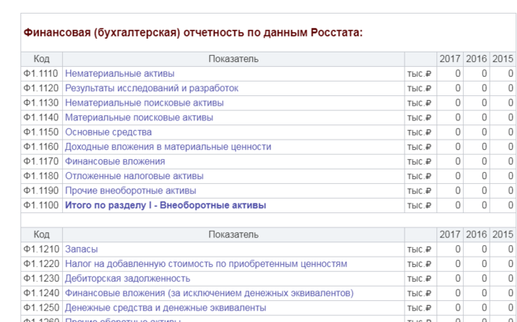Click the 2017 value for Нематериальные активы
This screenshot has width=517, height=322.
450,73
